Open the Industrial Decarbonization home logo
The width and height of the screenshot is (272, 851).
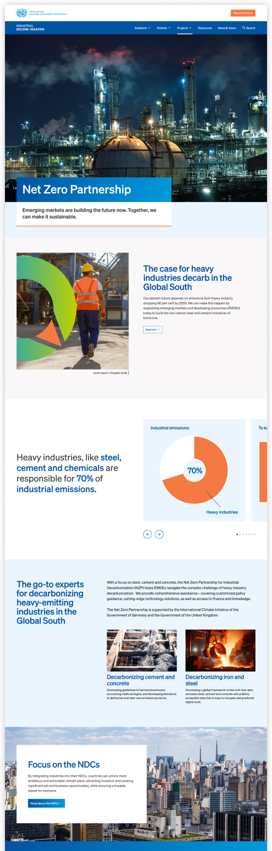pos(30,28)
